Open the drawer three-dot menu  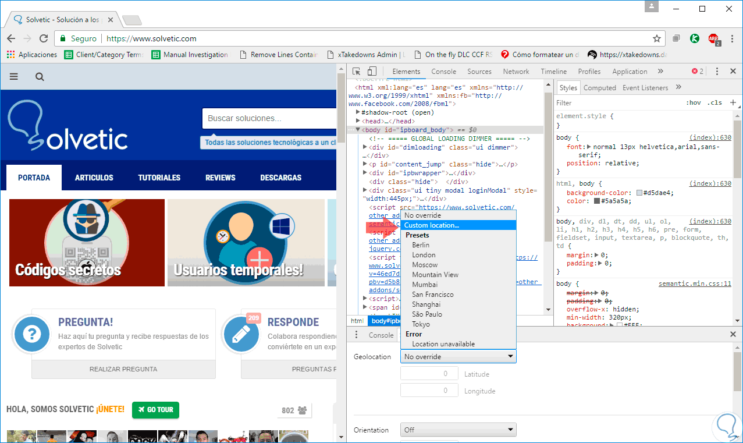pos(355,335)
